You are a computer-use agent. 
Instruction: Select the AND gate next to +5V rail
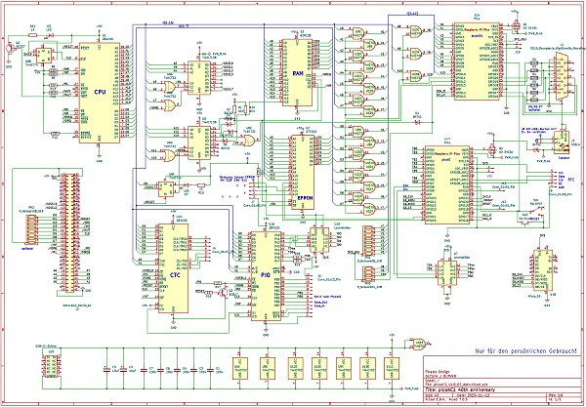coord(418,344)
